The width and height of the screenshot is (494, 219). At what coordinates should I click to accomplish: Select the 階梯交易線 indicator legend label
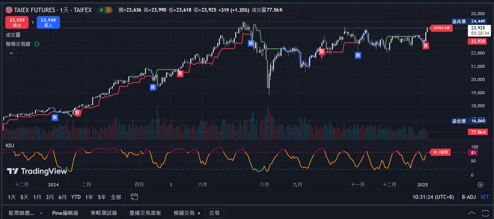click(18, 44)
